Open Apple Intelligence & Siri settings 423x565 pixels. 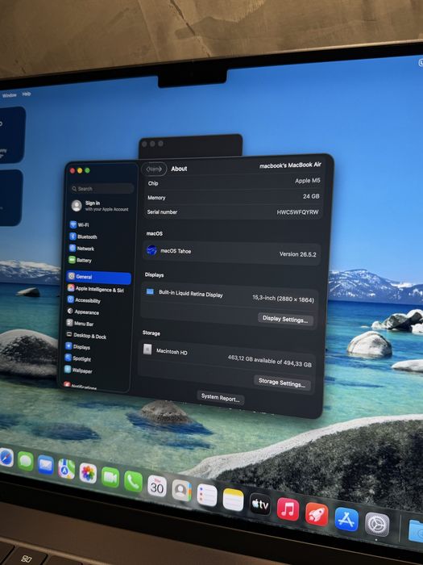click(x=96, y=289)
